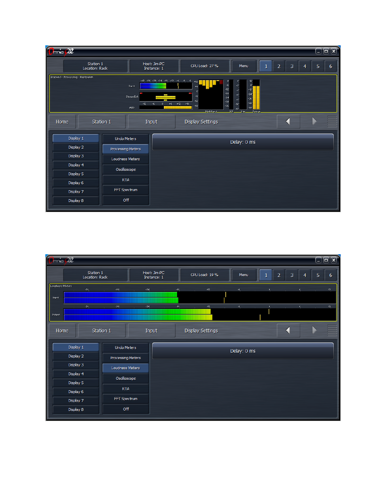Select Display 5 in bottom window

click(76, 383)
